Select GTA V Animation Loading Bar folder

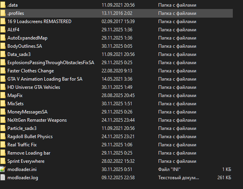[x=45, y=79]
